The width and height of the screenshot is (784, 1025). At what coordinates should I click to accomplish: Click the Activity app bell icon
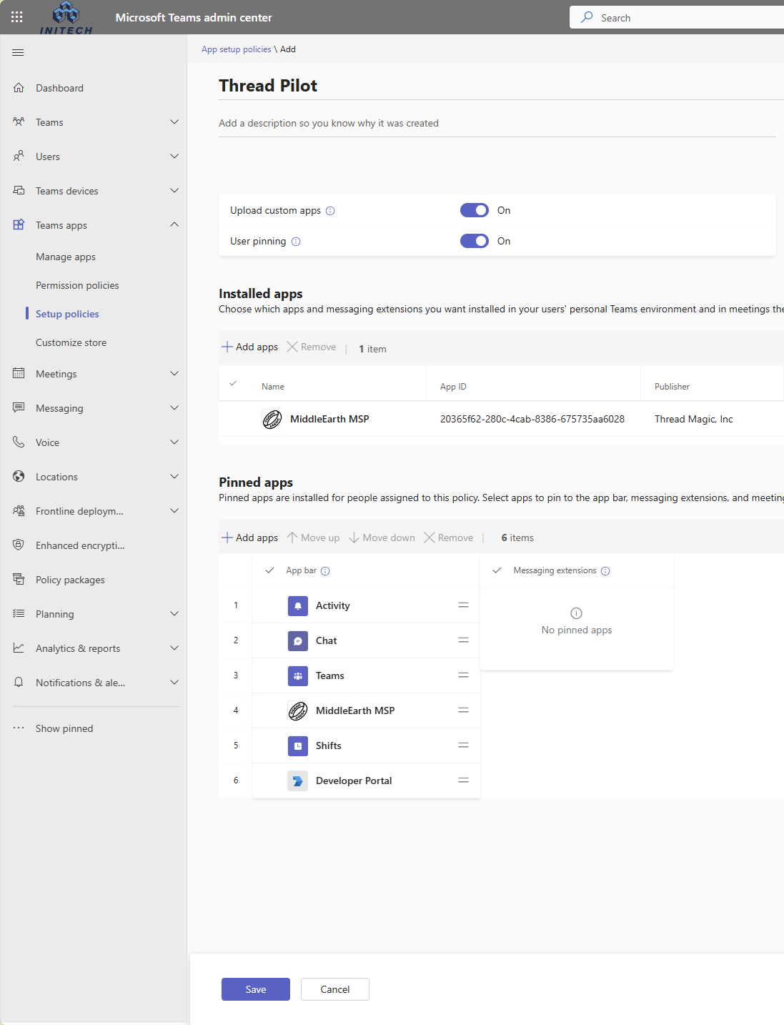[x=298, y=606]
